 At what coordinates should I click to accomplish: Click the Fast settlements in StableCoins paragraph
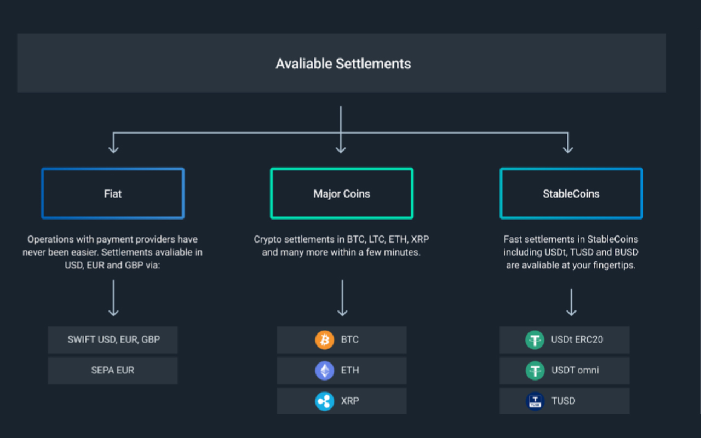(x=571, y=252)
